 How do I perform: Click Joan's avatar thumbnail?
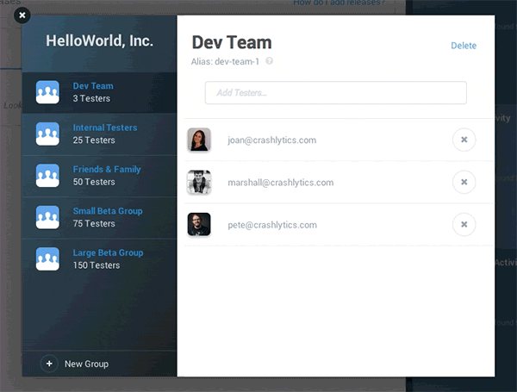click(x=199, y=140)
